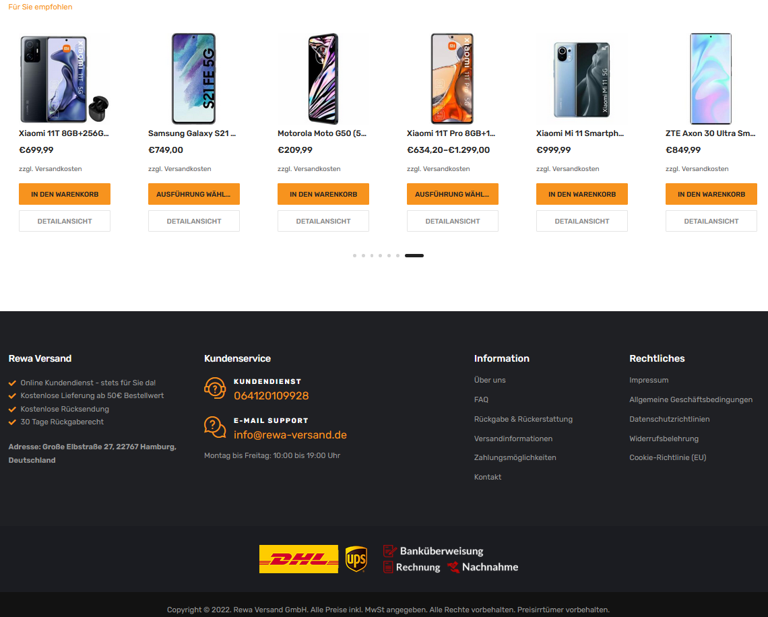768x617 pixels.
Task: Select the active last carousel indicator
Action: pos(414,255)
